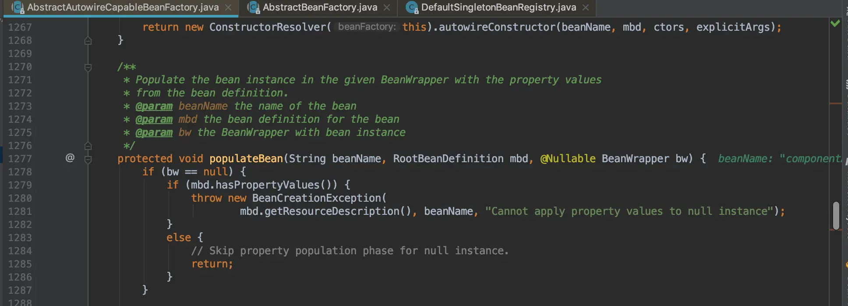
Task: Click the Skip property population comment
Action: click(350, 251)
